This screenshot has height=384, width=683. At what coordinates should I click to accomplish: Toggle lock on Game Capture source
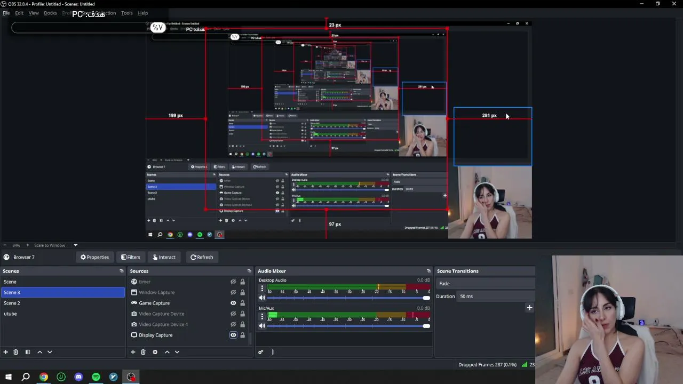coord(242,303)
